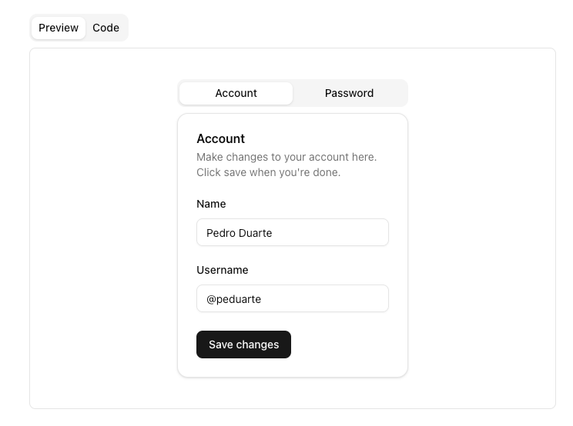Submit the account form with Save changes
Image resolution: width=573 pixels, height=426 pixels.
point(243,344)
